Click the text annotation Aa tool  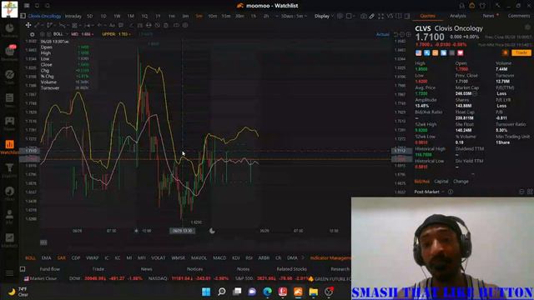click(112, 25)
